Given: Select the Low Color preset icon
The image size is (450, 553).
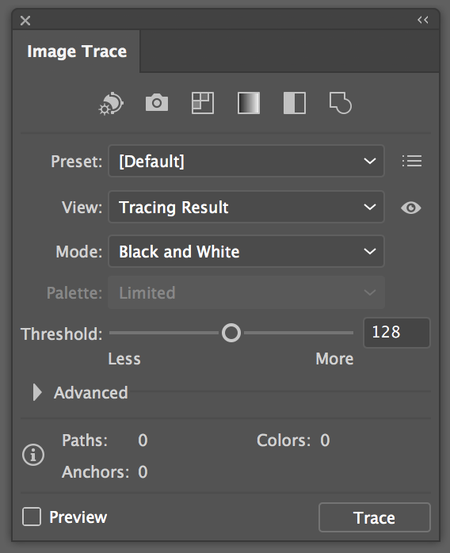Looking at the screenshot, I should 203,103.
